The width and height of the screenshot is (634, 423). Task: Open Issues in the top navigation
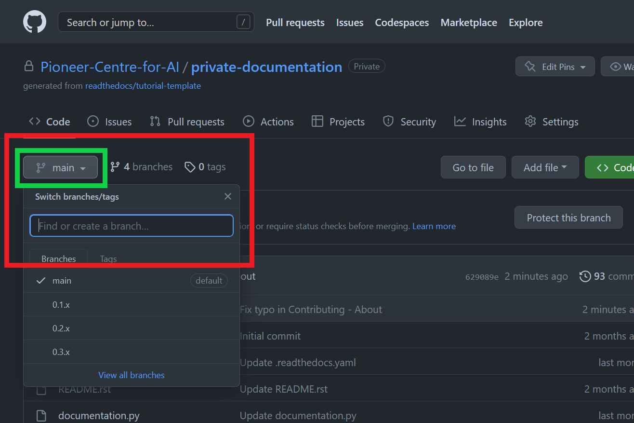[350, 23]
